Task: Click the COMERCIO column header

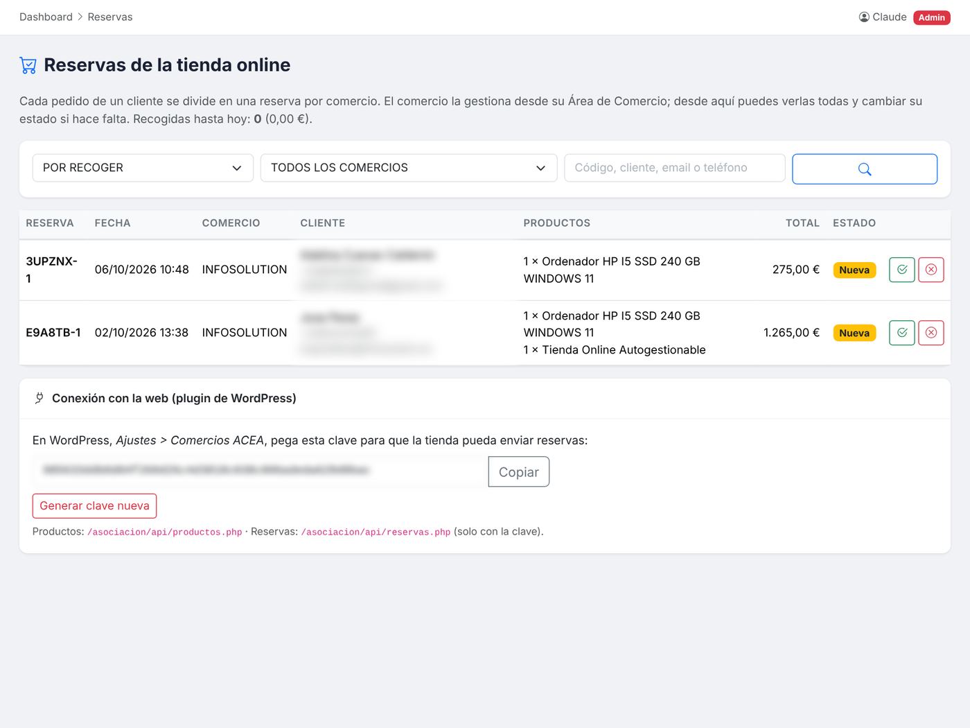Action: pyautogui.click(x=231, y=223)
